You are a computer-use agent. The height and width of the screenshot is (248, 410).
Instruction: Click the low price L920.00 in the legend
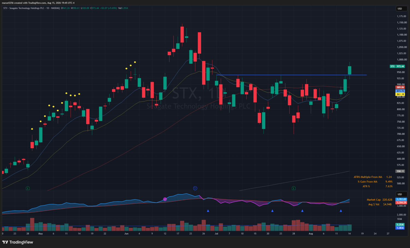click(85, 8)
